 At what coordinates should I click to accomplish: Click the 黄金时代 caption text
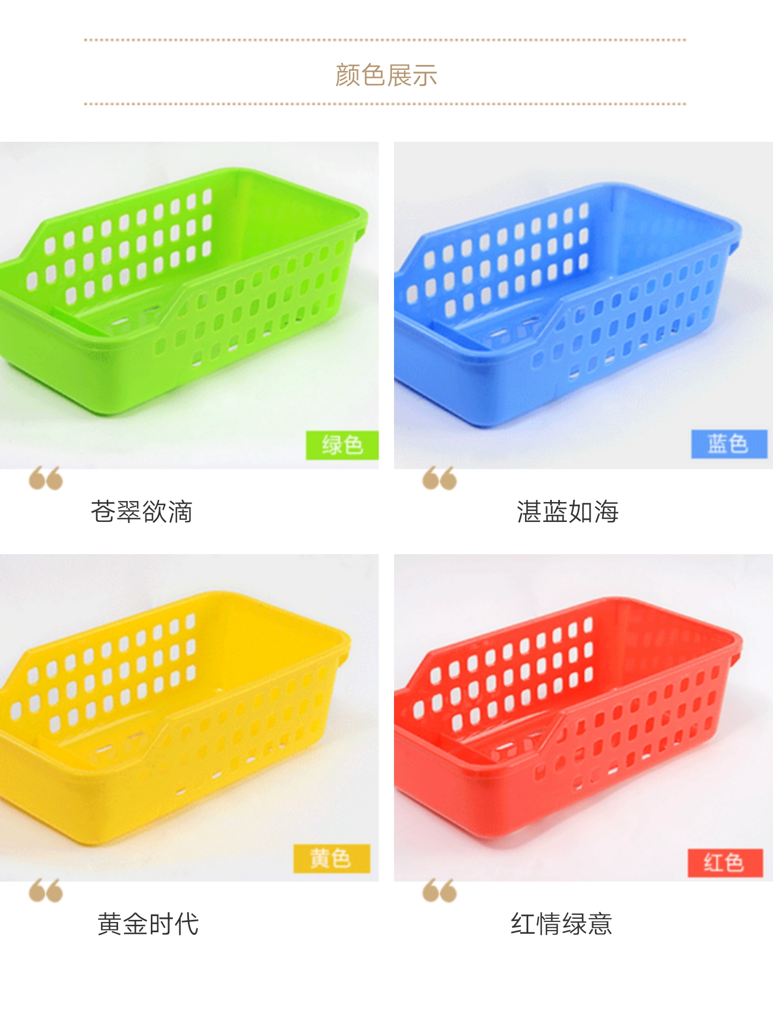[148, 924]
